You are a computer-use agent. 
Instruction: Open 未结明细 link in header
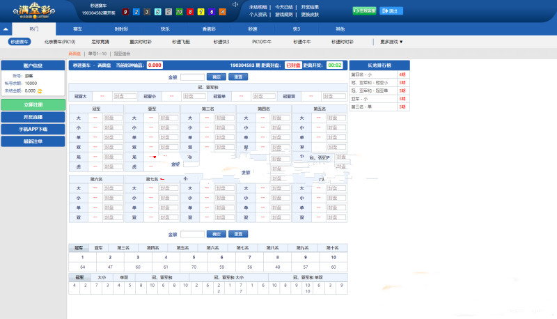[x=258, y=7]
